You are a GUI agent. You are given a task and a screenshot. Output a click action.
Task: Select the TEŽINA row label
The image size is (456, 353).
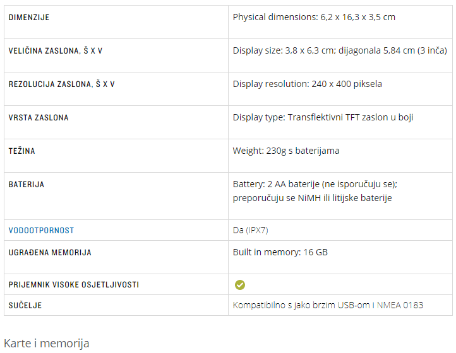click(x=22, y=151)
